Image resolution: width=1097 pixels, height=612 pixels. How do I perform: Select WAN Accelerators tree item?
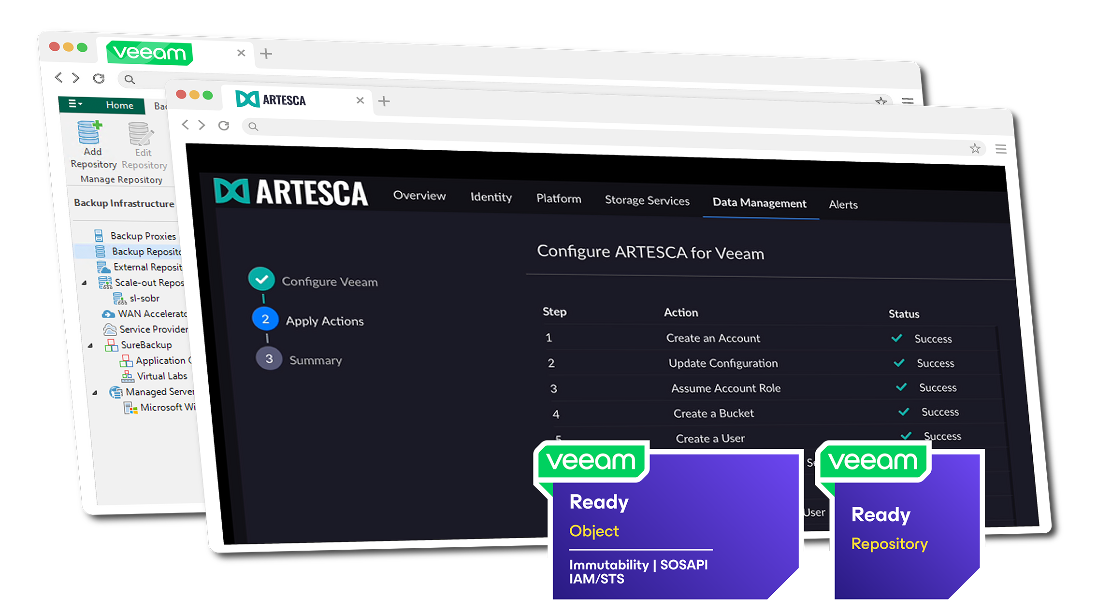click(144, 313)
